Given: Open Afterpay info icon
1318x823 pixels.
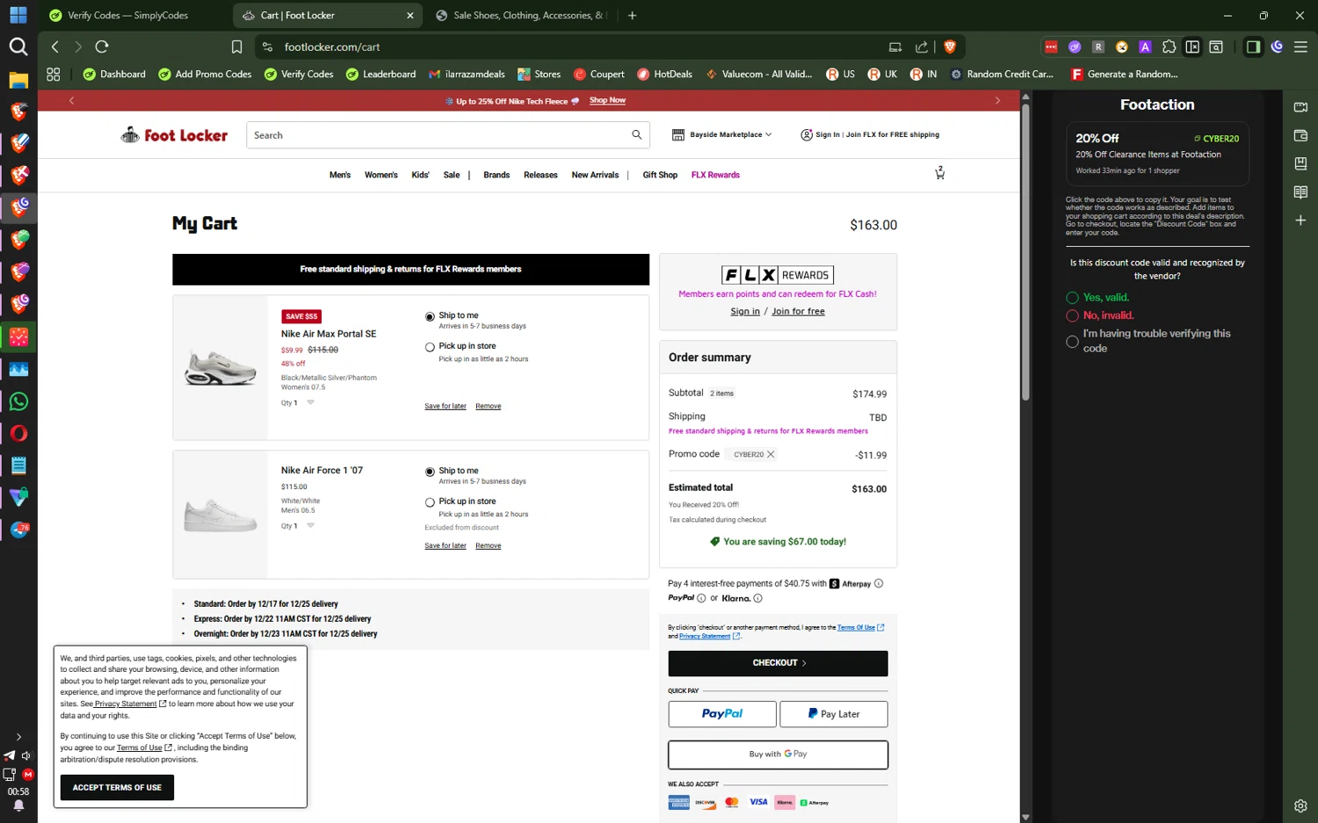Looking at the screenshot, I should [879, 583].
